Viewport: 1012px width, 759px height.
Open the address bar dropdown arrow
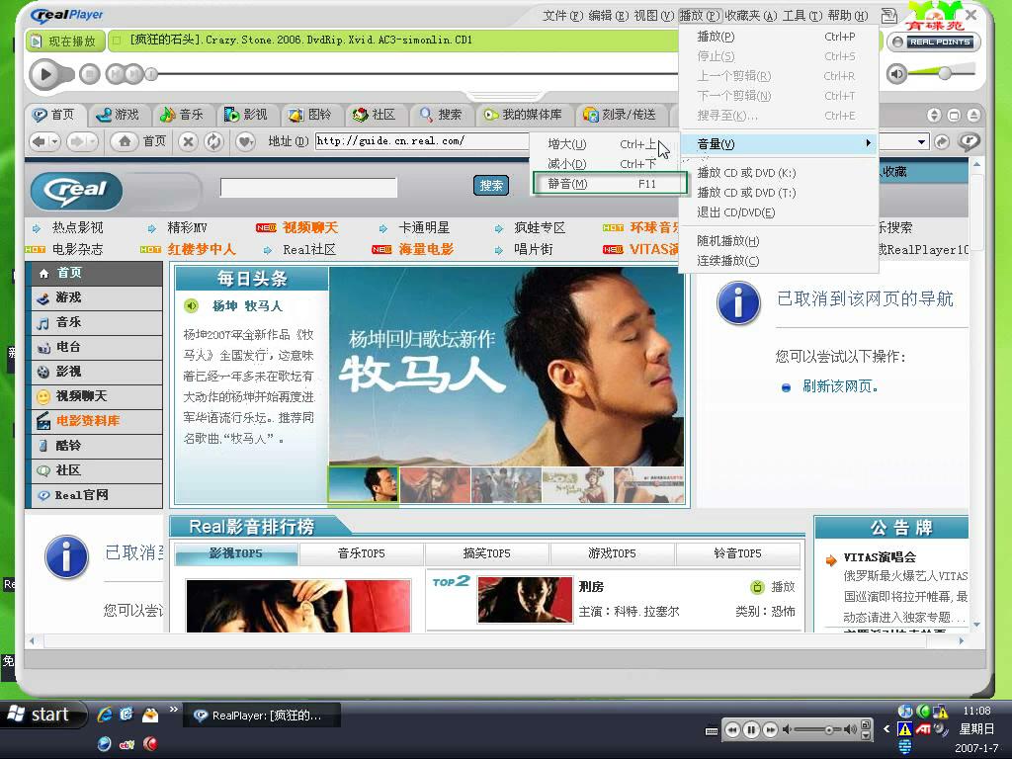[x=922, y=141]
